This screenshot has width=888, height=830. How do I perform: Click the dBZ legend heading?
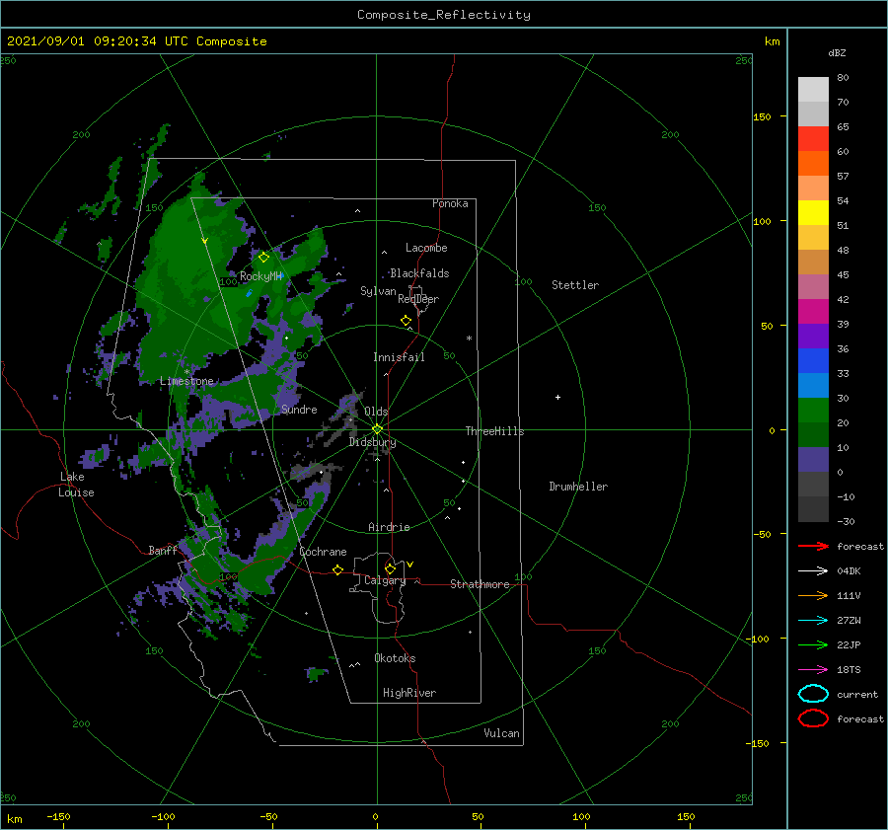[837, 52]
